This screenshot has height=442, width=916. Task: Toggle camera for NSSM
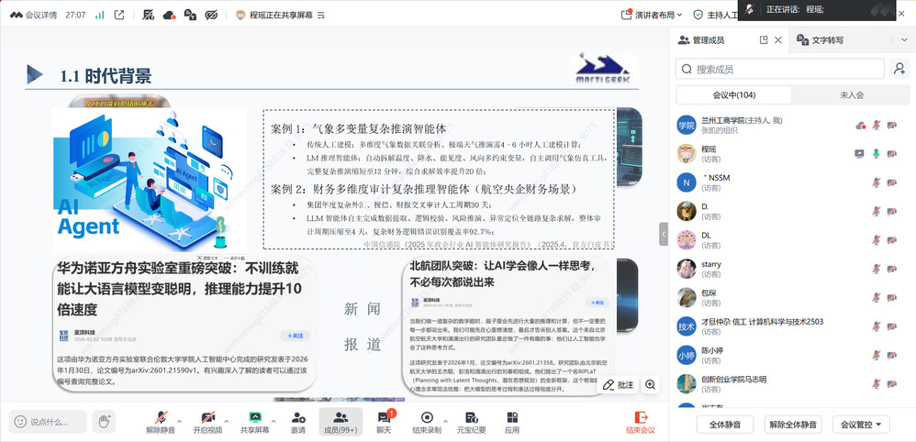(x=891, y=182)
